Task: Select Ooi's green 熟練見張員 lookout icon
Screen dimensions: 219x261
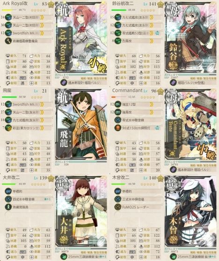Action: click(x=8, y=207)
